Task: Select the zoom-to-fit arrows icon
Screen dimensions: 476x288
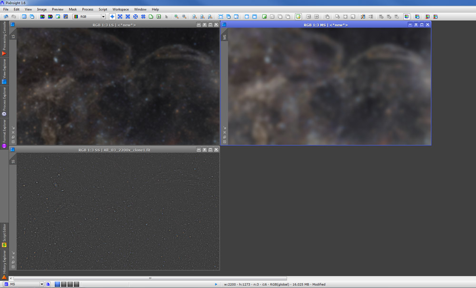Action: pyautogui.click(x=120, y=17)
